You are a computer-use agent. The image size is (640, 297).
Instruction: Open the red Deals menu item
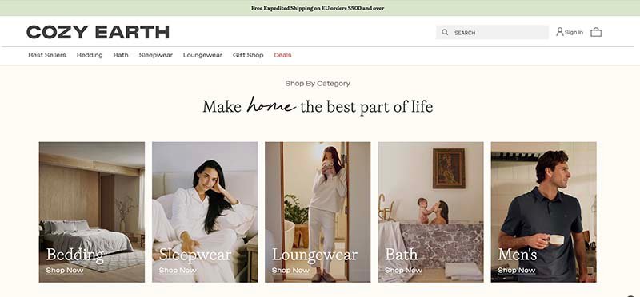283,55
